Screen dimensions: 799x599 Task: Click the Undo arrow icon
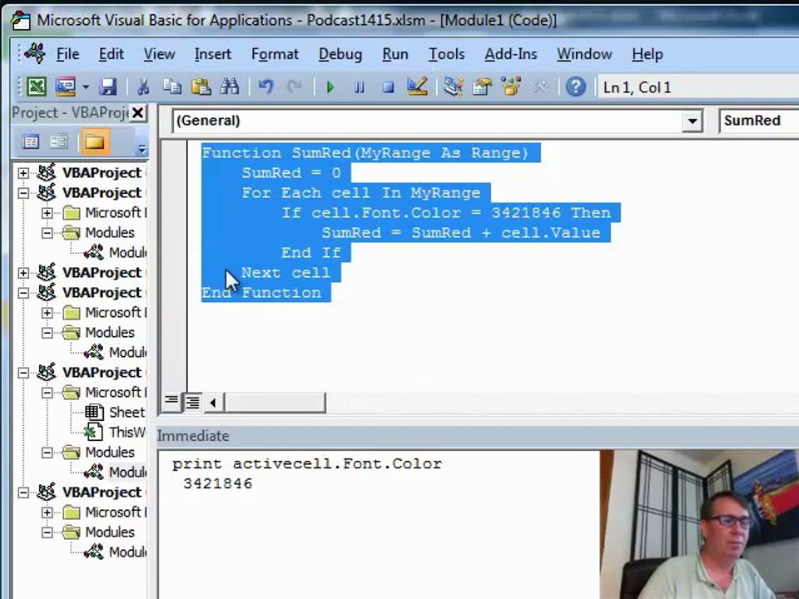(265, 87)
